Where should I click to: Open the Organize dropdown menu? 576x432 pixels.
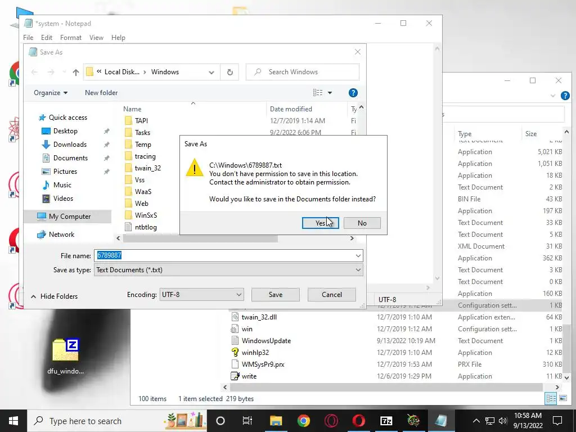(51, 93)
